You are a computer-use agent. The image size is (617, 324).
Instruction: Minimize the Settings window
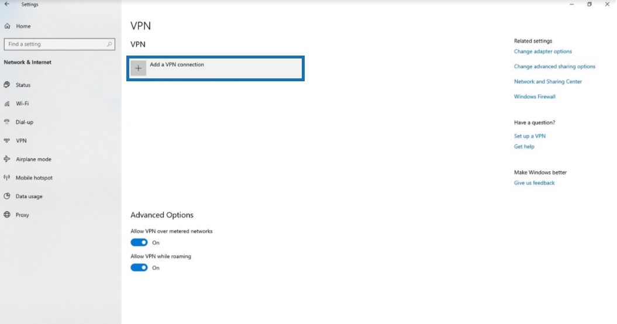tap(572, 4)
